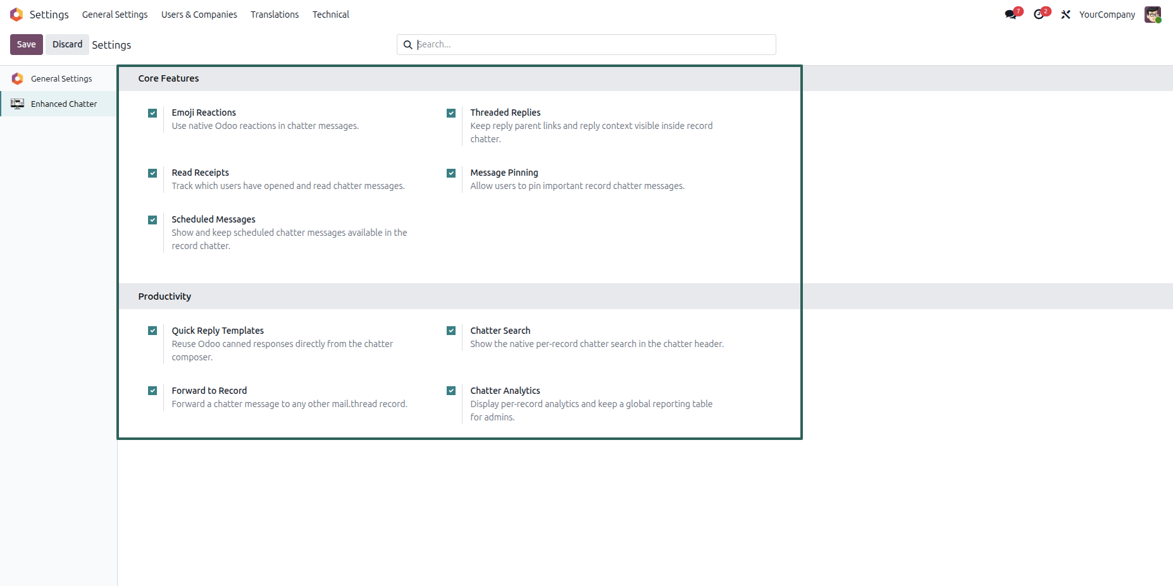This screenshot has width=1173, height=586.
Task: Click the Emoji Reactions label
Action: click(x=204, y=113)
